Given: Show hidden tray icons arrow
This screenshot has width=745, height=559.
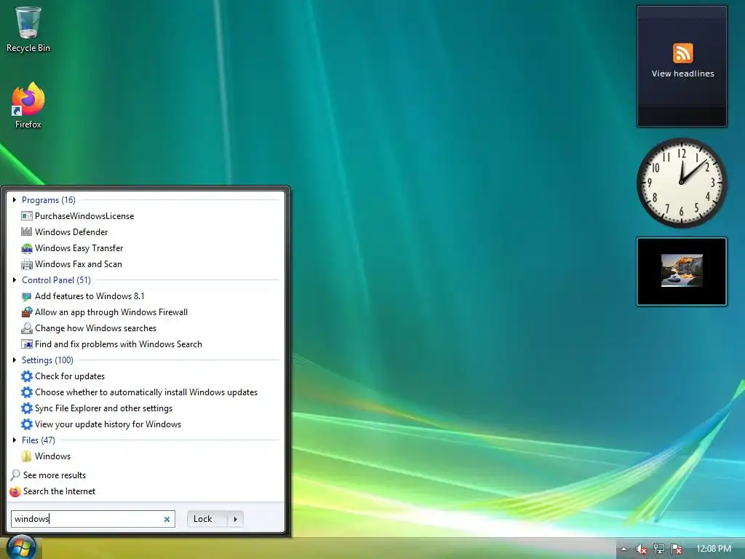Looking at the screenshot, I should tap(624, 549).
